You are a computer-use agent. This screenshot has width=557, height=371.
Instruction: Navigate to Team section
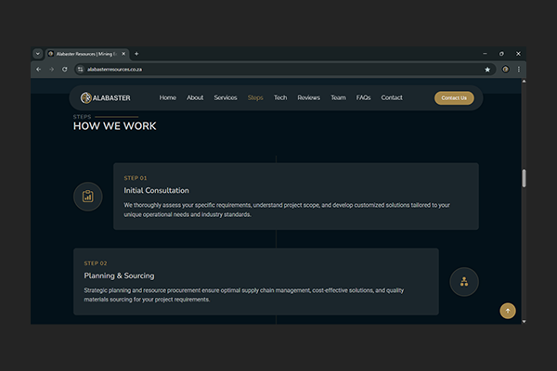338,97
